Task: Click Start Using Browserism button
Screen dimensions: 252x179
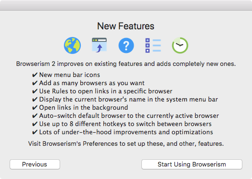Action: tap(192, 165)
